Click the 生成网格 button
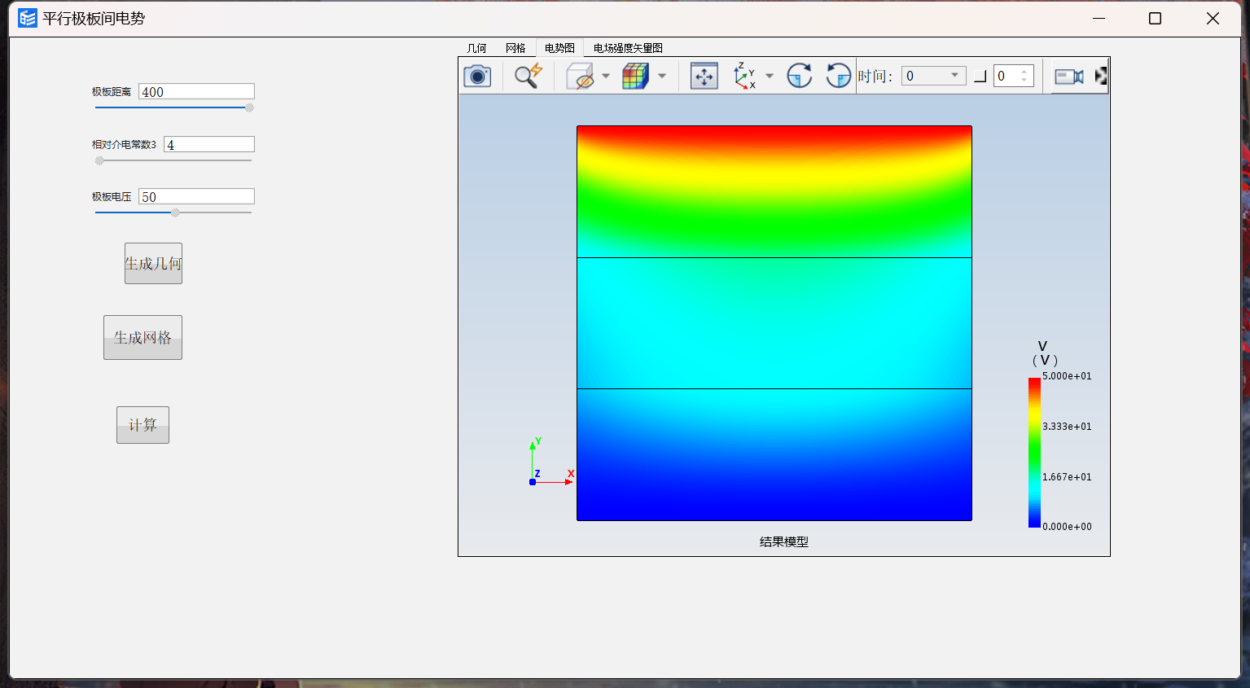 pyautogui.click(x=143, y=337)
